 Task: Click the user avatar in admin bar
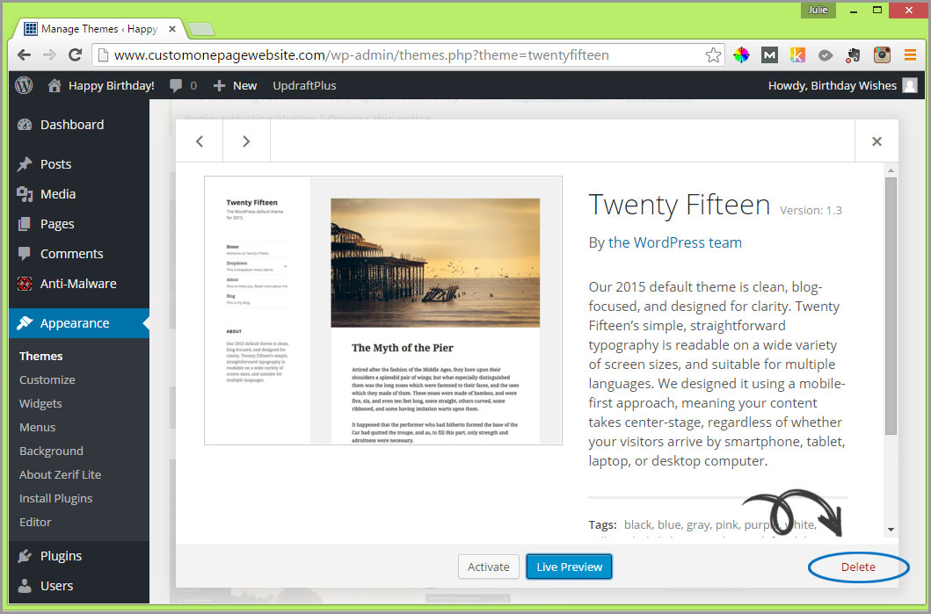[910, 85]
